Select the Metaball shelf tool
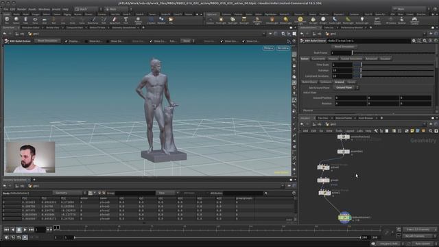The height and width of the screenshot is (247, 439). click(161, 20)
